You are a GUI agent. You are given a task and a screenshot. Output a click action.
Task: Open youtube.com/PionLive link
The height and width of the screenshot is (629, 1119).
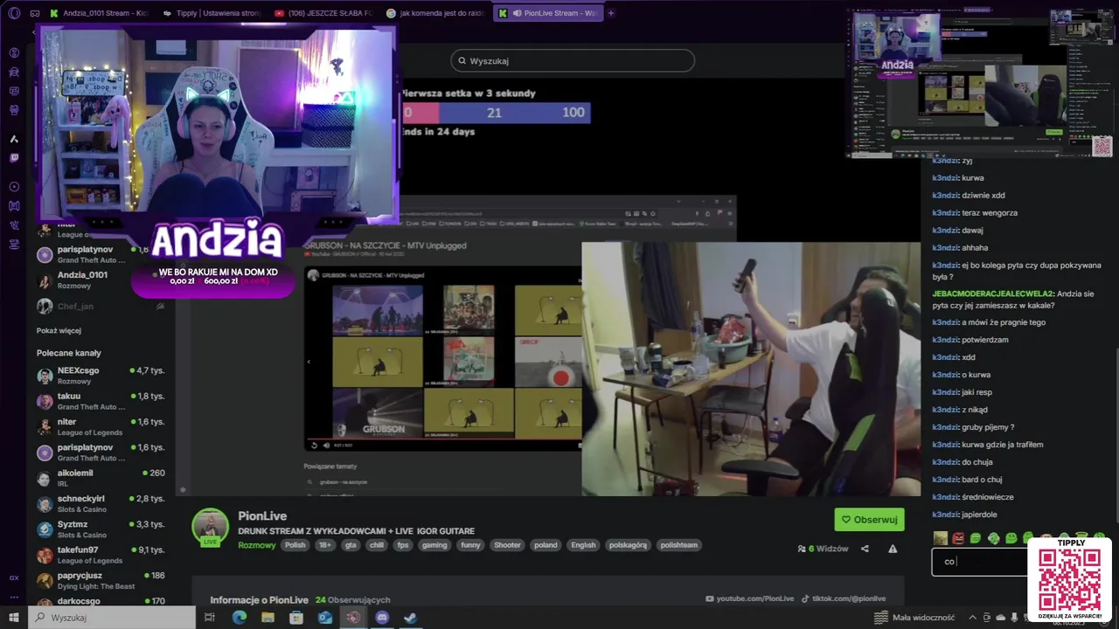pyautogui.click(x=750, y=598)
